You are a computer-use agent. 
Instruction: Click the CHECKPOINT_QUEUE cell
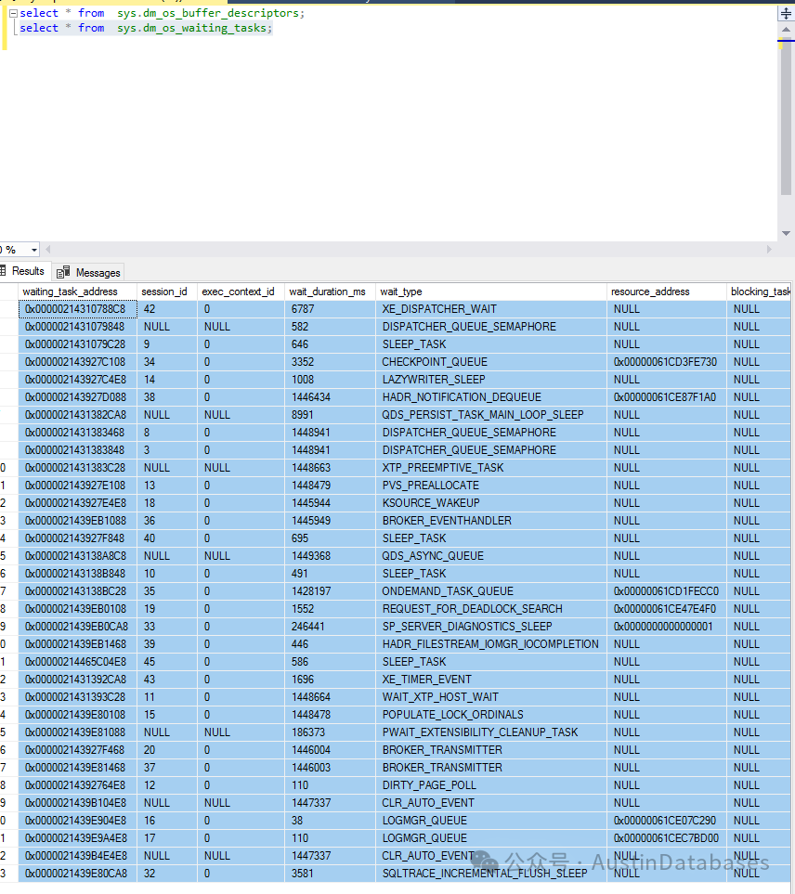(491, 362)
